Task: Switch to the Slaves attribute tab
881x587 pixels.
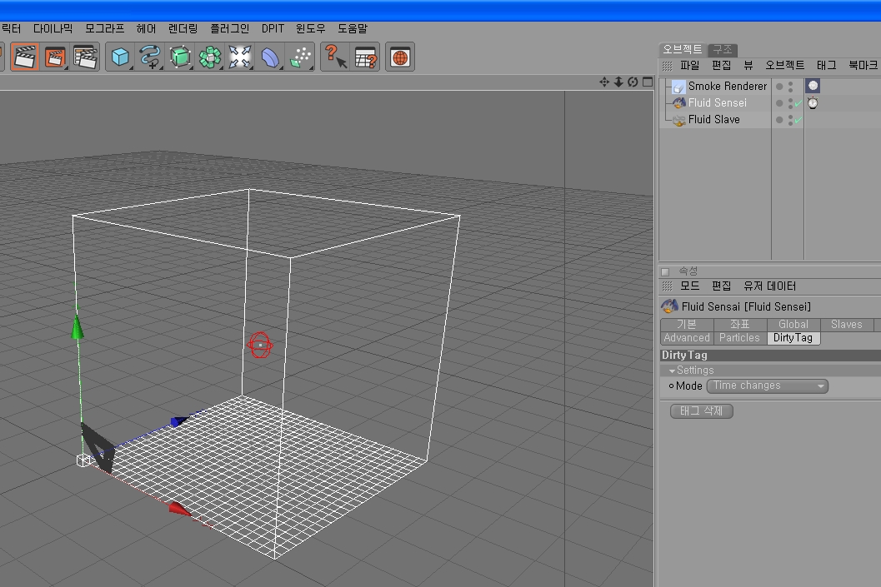Action: 846,325
